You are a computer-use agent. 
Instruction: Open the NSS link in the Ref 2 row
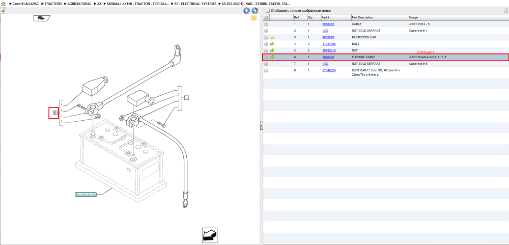(x=325, y=31)
